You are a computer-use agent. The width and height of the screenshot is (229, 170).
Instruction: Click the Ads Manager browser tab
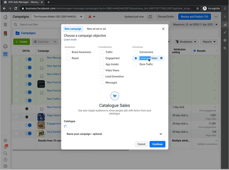click(23, 2)
